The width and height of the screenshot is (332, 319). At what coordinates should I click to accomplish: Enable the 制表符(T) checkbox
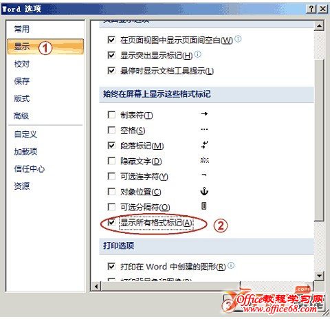pyautogui.click(x=111, y=115)
